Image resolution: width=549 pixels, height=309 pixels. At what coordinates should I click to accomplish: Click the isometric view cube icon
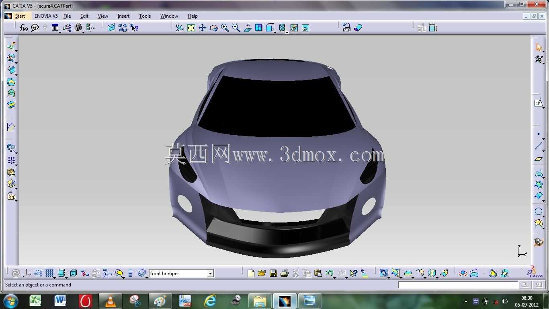[x=270, y=28]
